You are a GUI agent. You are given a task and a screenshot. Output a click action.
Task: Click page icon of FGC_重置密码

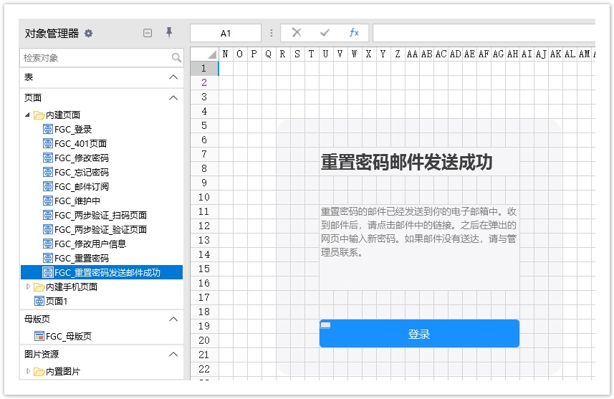coord(48,258)
